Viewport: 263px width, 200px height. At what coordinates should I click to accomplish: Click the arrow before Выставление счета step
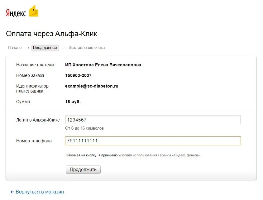pos(63,48)
